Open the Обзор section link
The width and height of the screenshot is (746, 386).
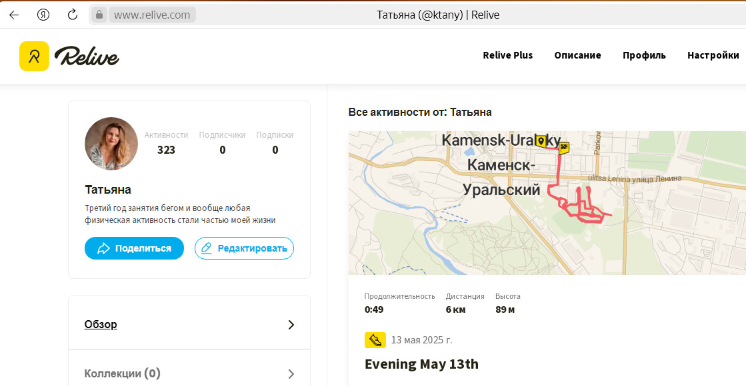coord(101,324)
